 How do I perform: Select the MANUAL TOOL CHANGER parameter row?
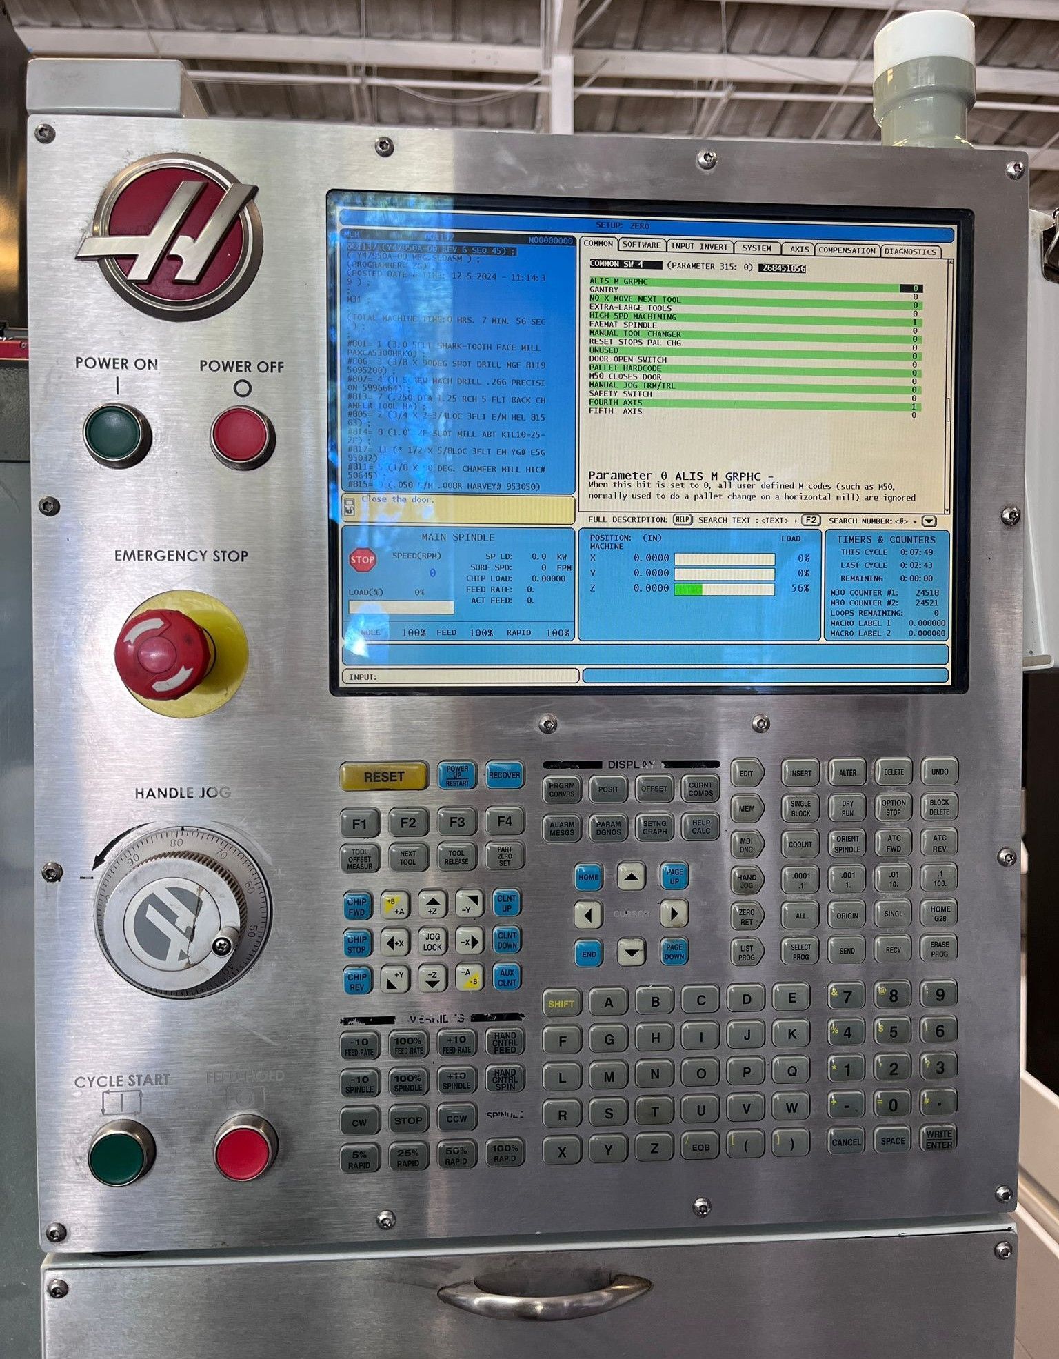pyautogui.click(x=755, y=333)
